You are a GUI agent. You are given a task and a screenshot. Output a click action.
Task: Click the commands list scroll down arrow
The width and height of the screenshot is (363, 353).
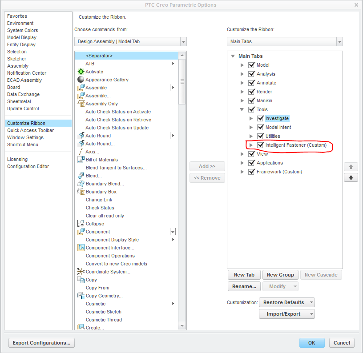coord(182,326)
